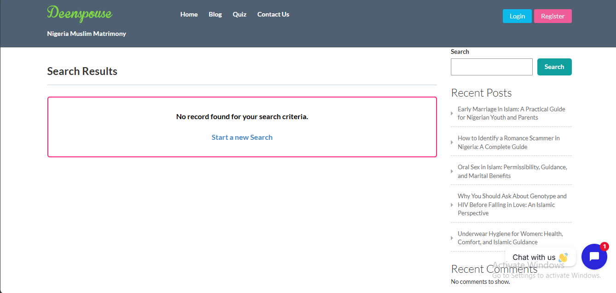
Task: Open the Genotype and HIV post
Action: [512, 204]
